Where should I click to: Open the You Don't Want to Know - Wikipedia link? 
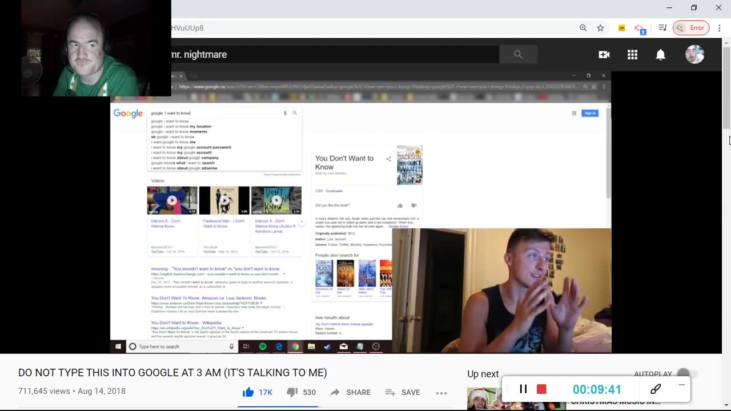point(186,323)
